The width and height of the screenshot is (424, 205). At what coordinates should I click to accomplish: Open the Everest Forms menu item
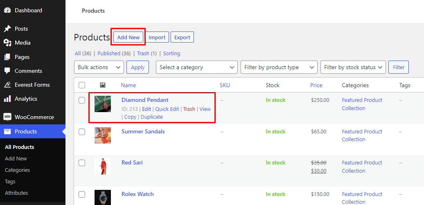point(32,85)
